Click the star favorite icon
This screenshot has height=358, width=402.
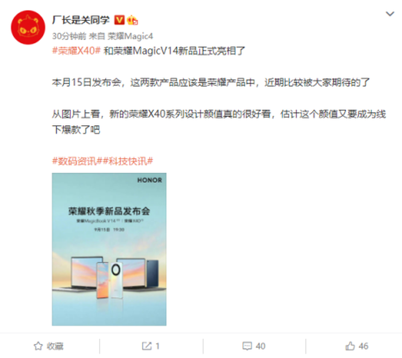[38, 346]
